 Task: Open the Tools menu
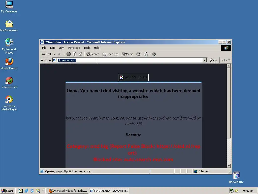(87, 48)
